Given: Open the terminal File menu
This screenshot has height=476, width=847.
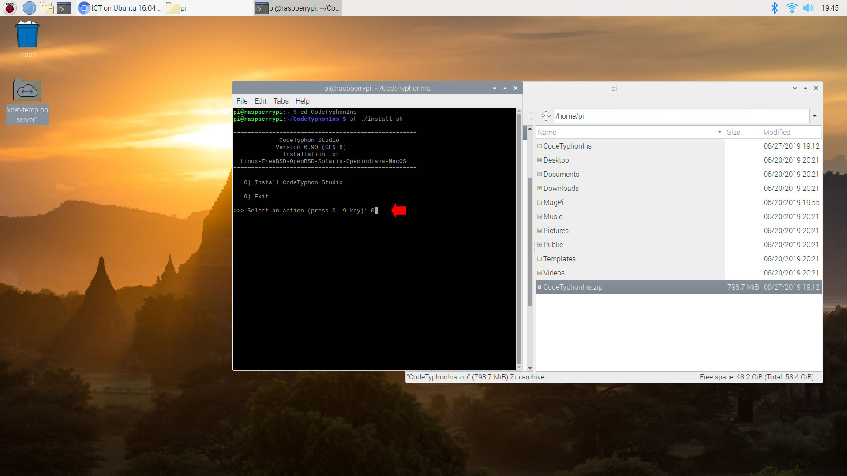Looking at the screenshot, I should click(242, 101).
